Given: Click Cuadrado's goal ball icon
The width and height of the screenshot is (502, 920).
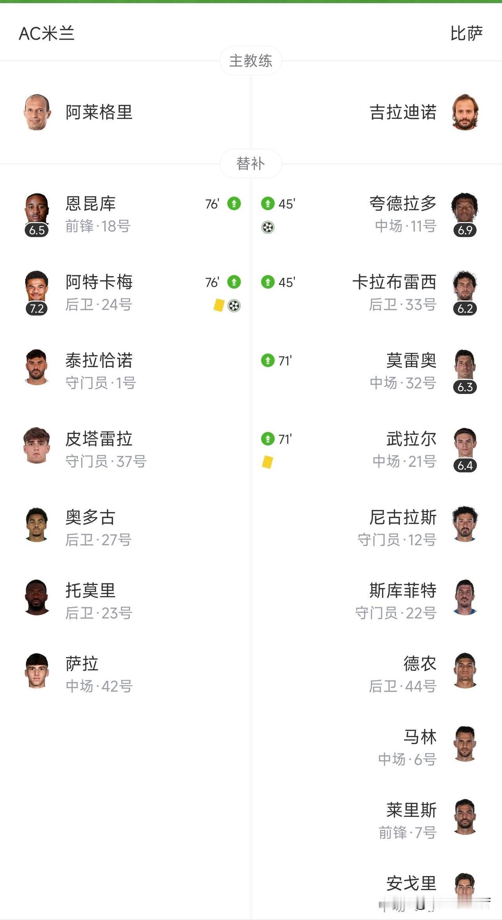Looking at the screenshot, I should point(268,227).
